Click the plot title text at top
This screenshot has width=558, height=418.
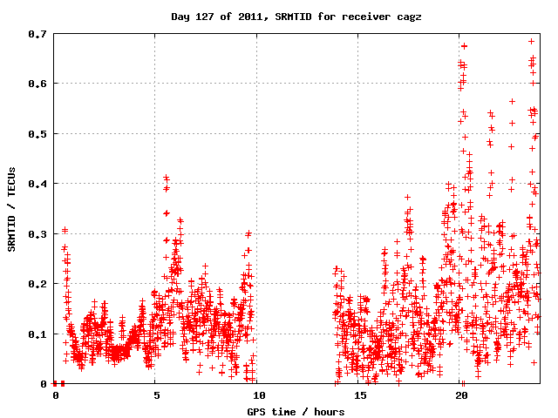[296, 17]
